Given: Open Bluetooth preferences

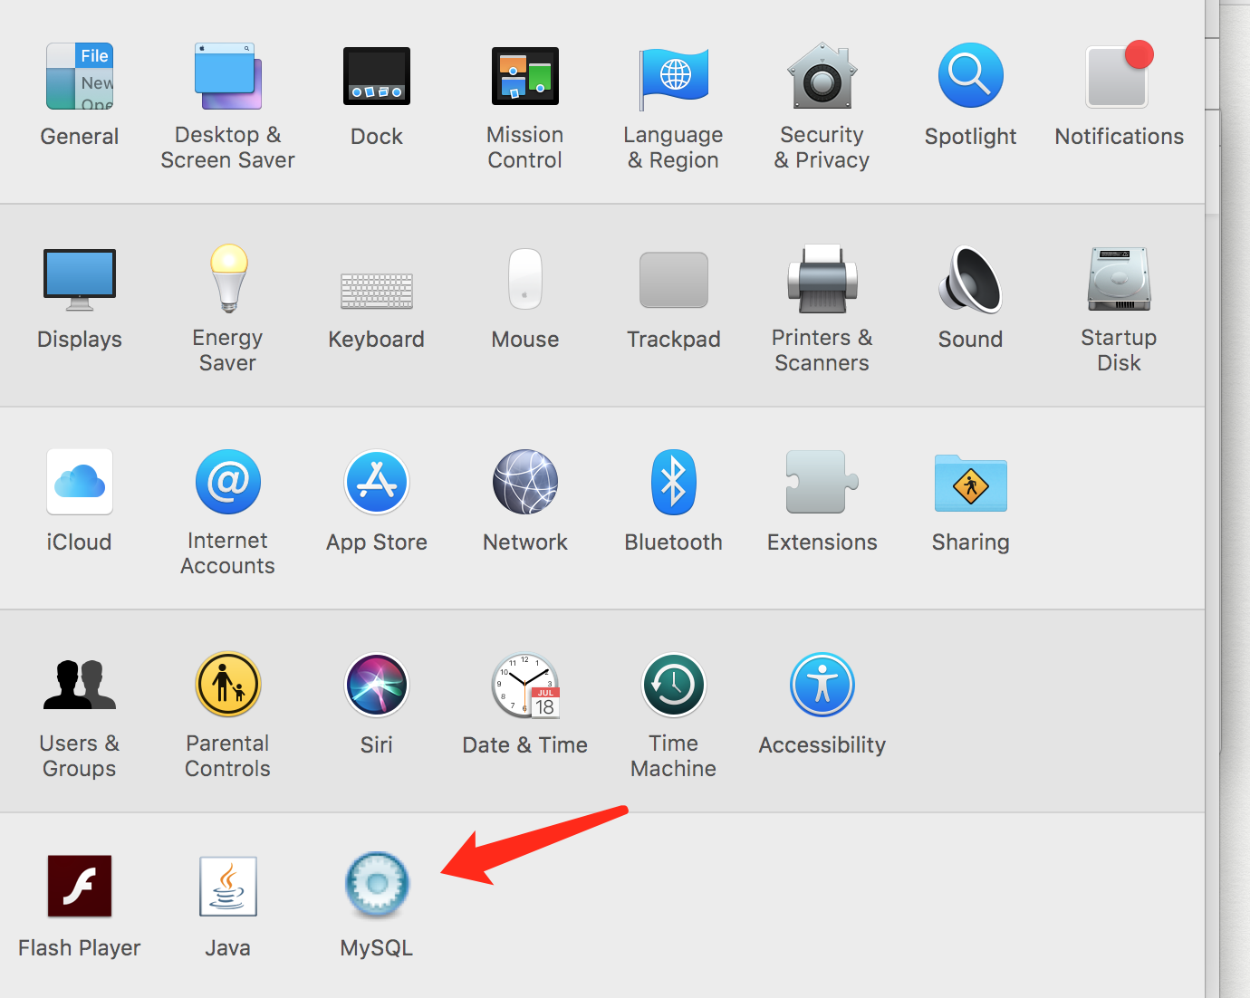Looking at the screenshot, I should (x=673, y=482).
